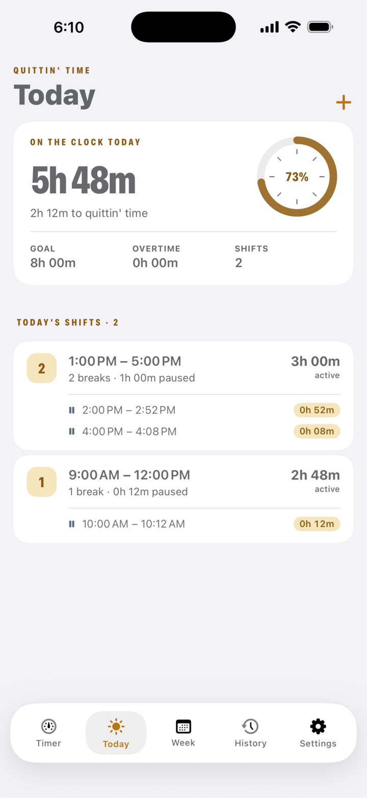
Task: Tap the pause icon beside 2:00 PM break
Action: (x=72, y=410)
